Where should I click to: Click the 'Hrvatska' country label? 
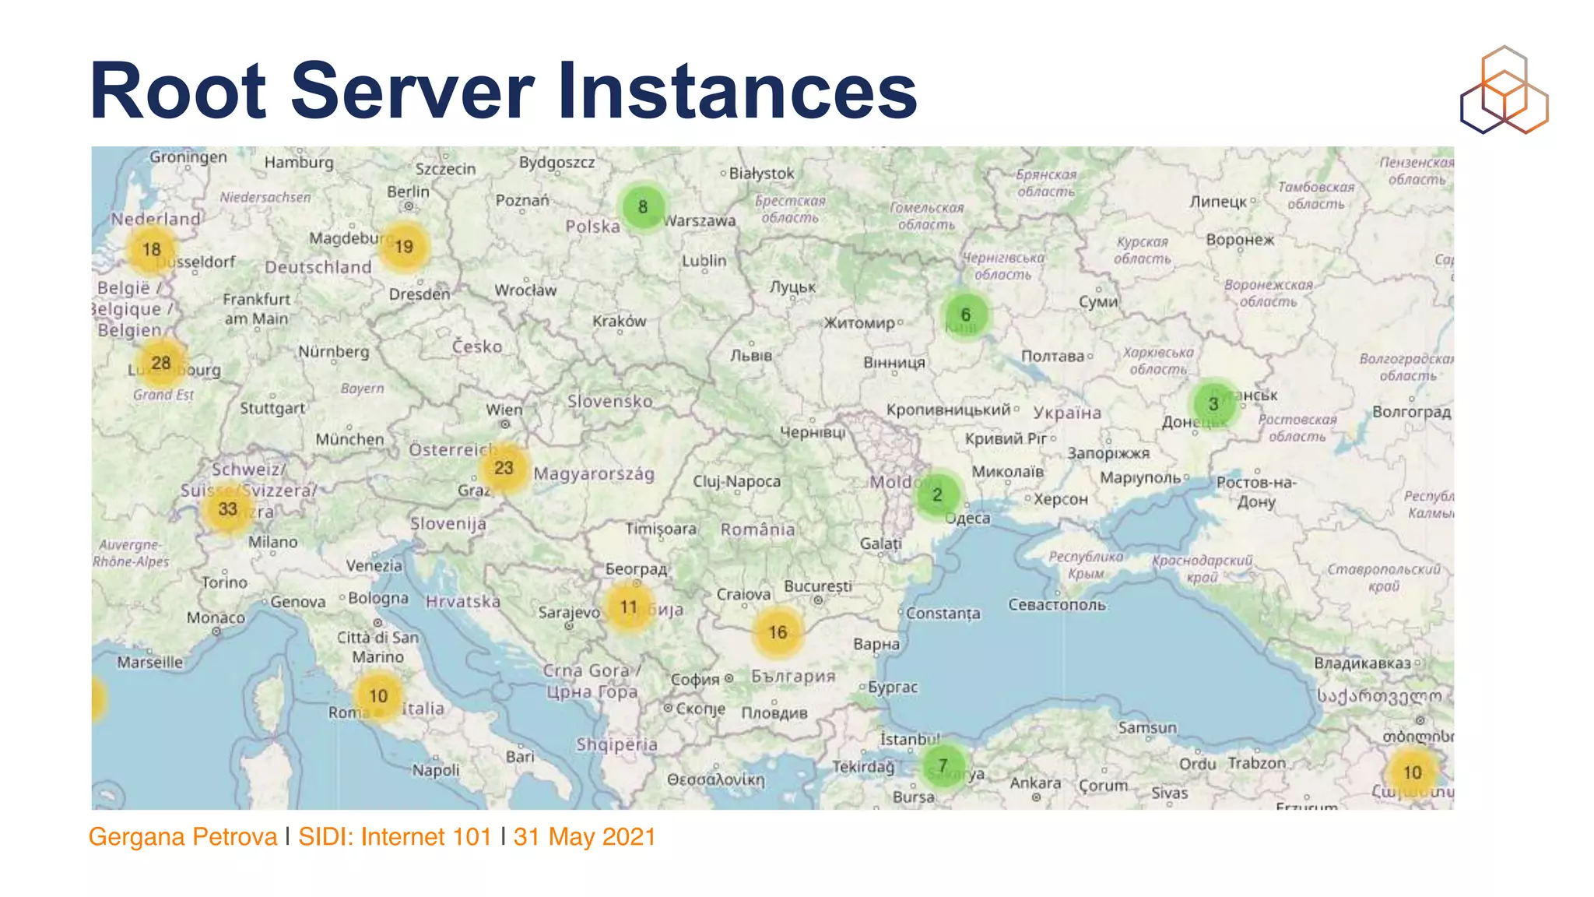point(463,602)
